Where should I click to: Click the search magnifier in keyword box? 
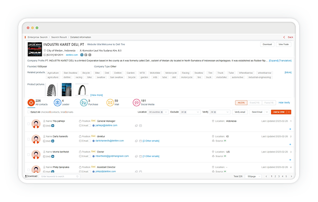[77, 176]
